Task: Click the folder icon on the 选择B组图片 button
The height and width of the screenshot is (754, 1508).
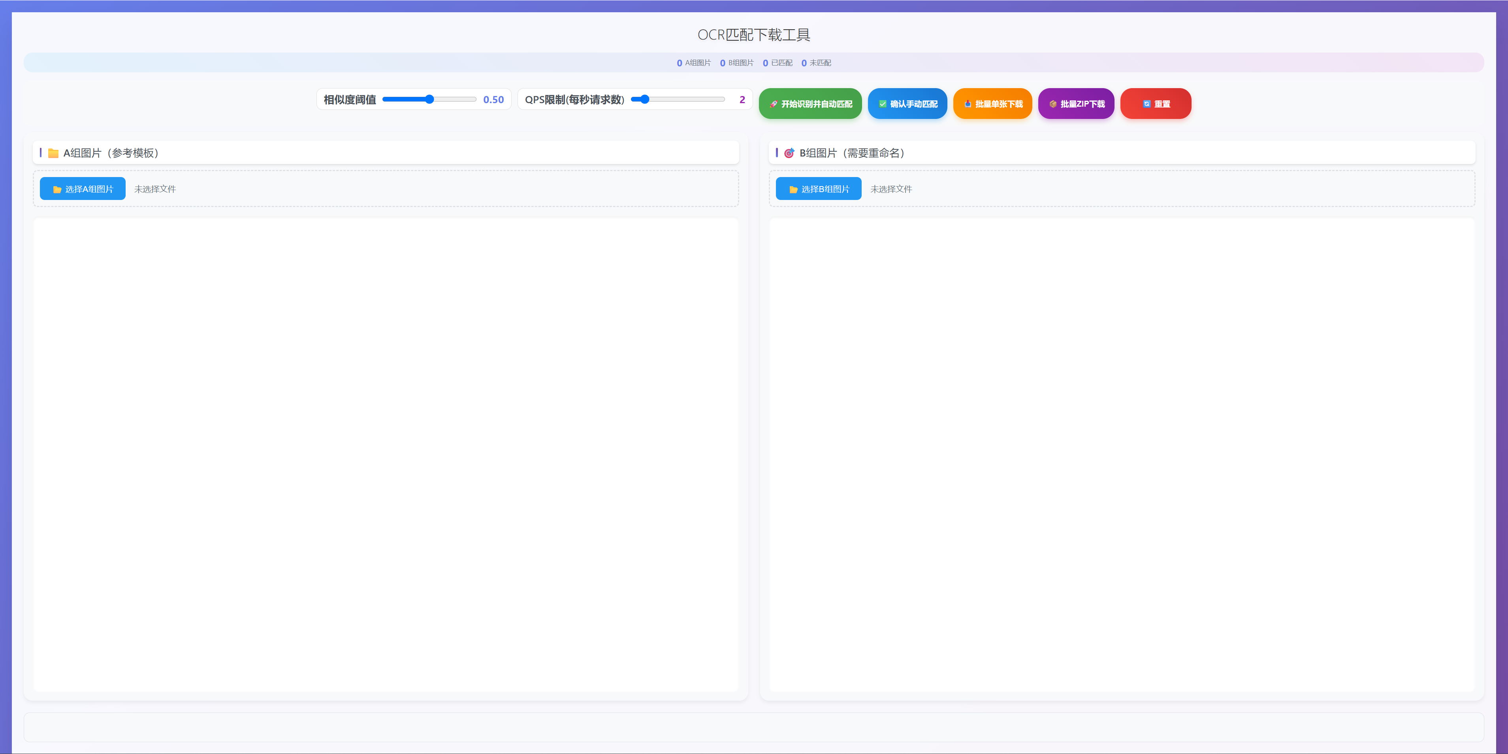Action: click(793, 190)
